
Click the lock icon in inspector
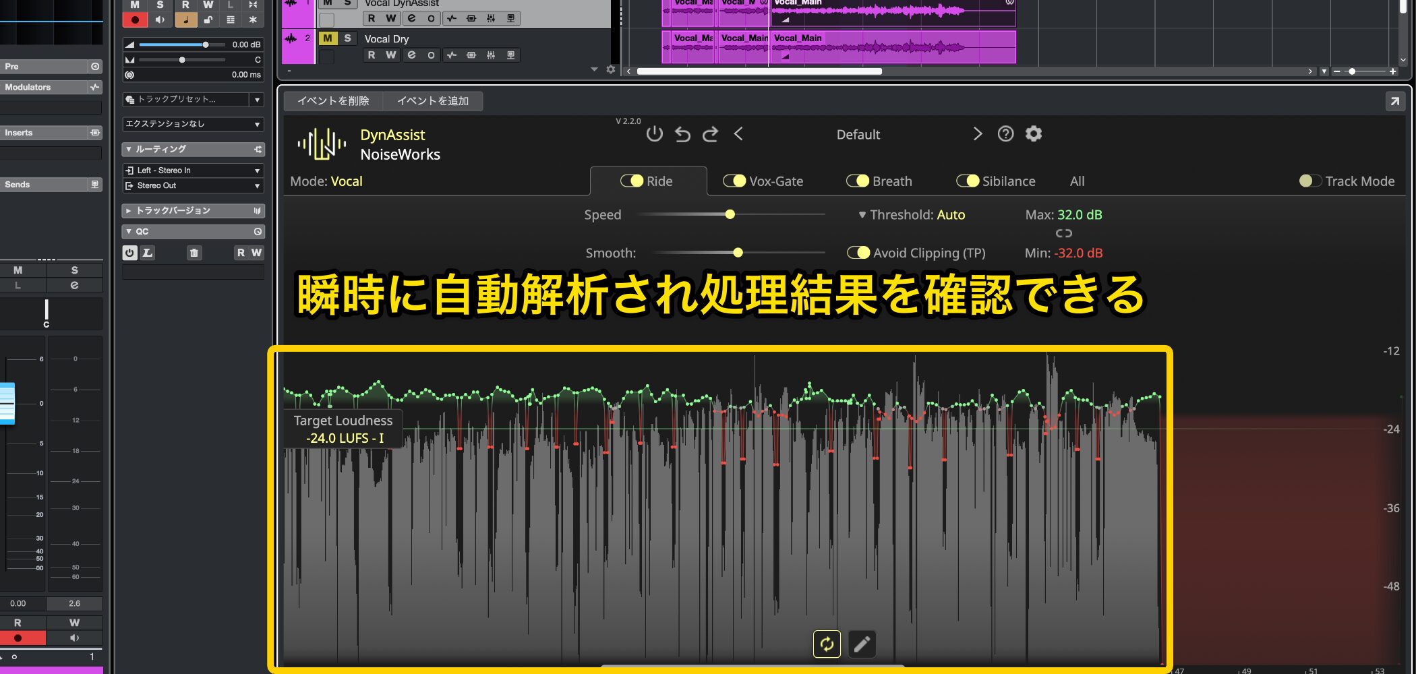pyautogui.click(x=209, y=20)
